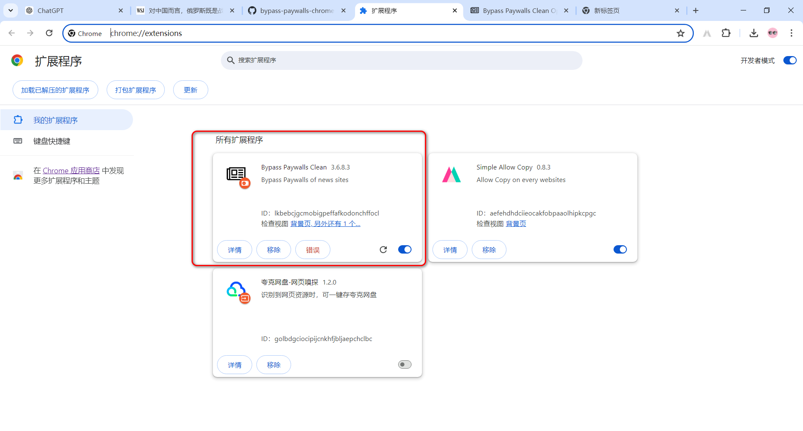The width and height of the screenshot is (803, 431).
Task: Close the 新标签页 tab
Action: tap(677, 10)
